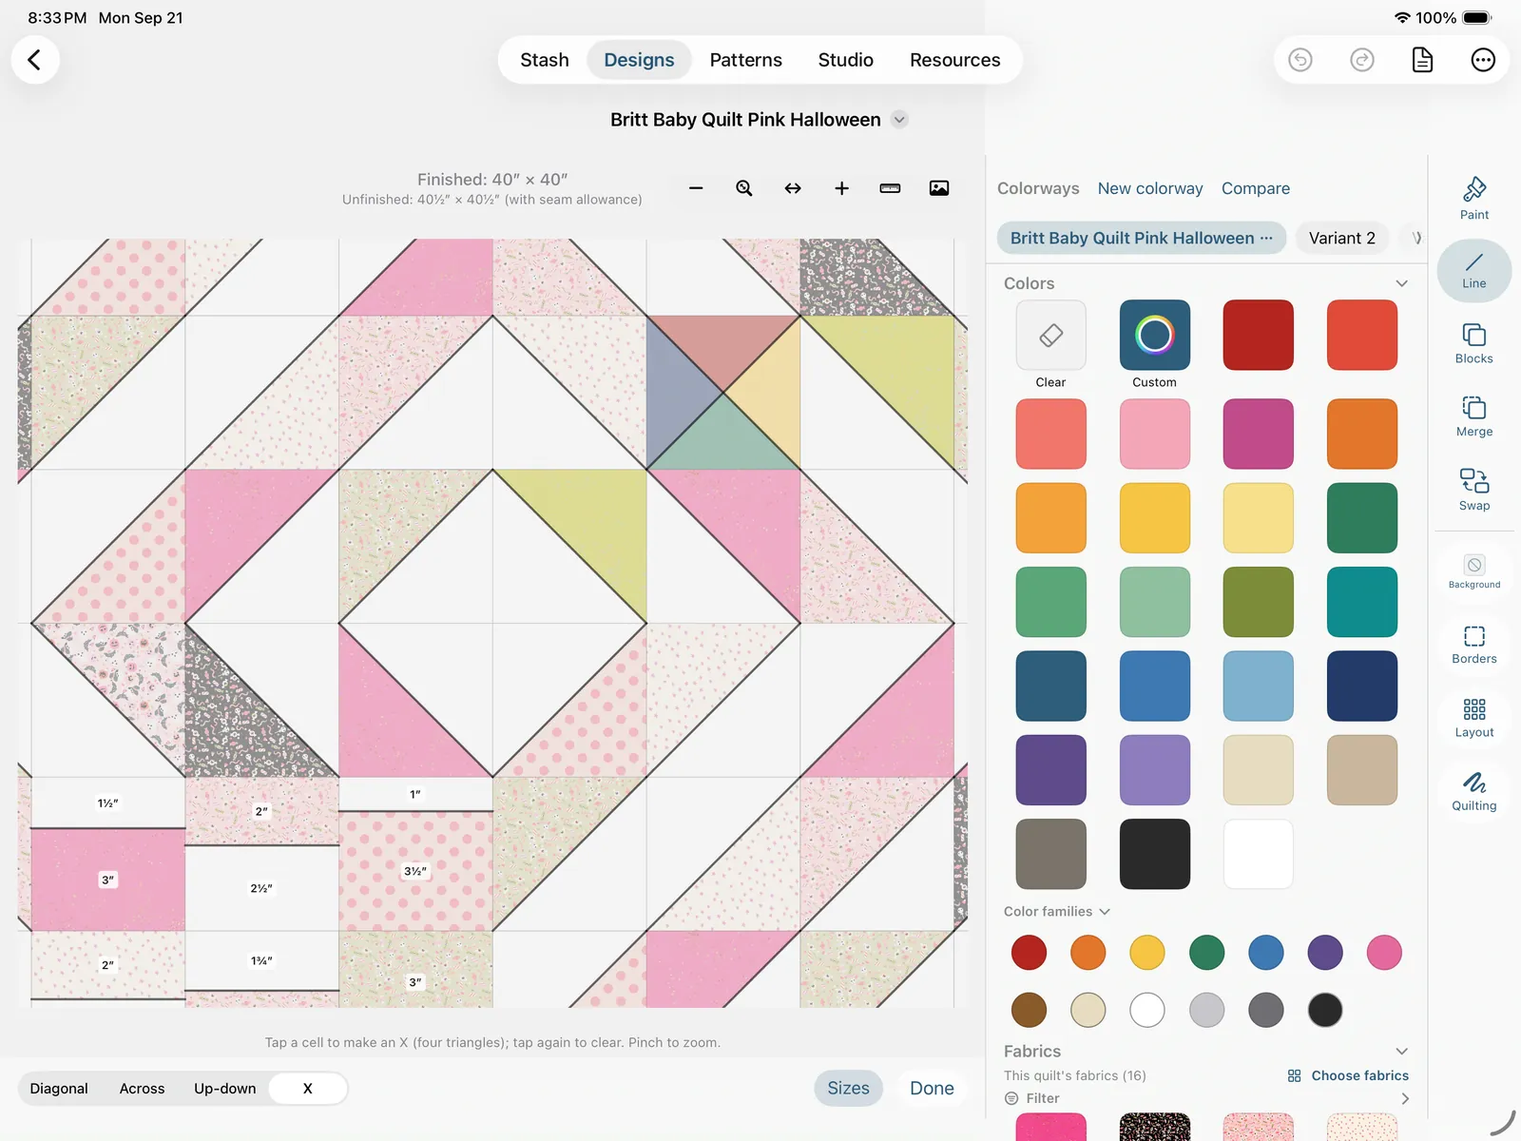Open the Layout tool

point(1473,718)
